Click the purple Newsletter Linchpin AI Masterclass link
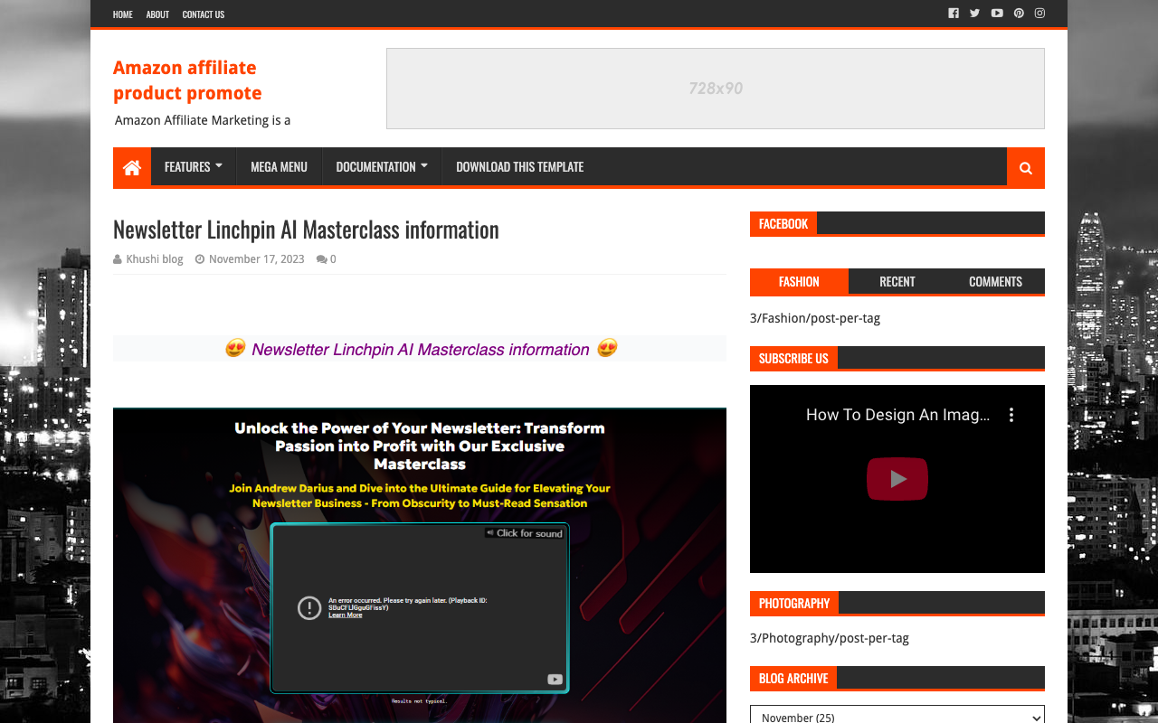Viewport: 1158px width, 723px height. point(421,350)
